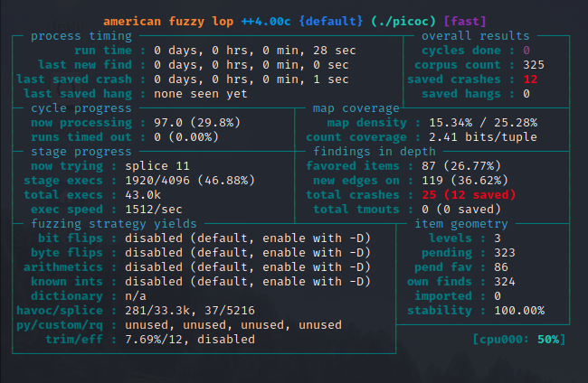The width and height of the screenshot is (588, 383).
Task: Click the 'item geometry' section heading
Action: 461,224
